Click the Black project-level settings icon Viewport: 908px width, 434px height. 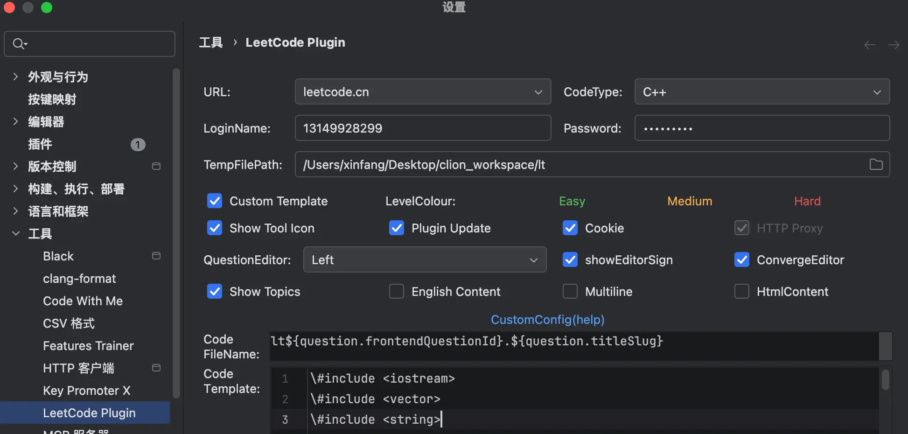click(x=156, y=256)
